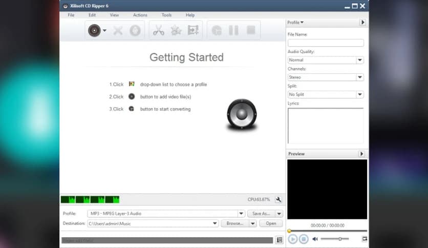Open the Channels dropdown showing Stereo

(326, 77)
